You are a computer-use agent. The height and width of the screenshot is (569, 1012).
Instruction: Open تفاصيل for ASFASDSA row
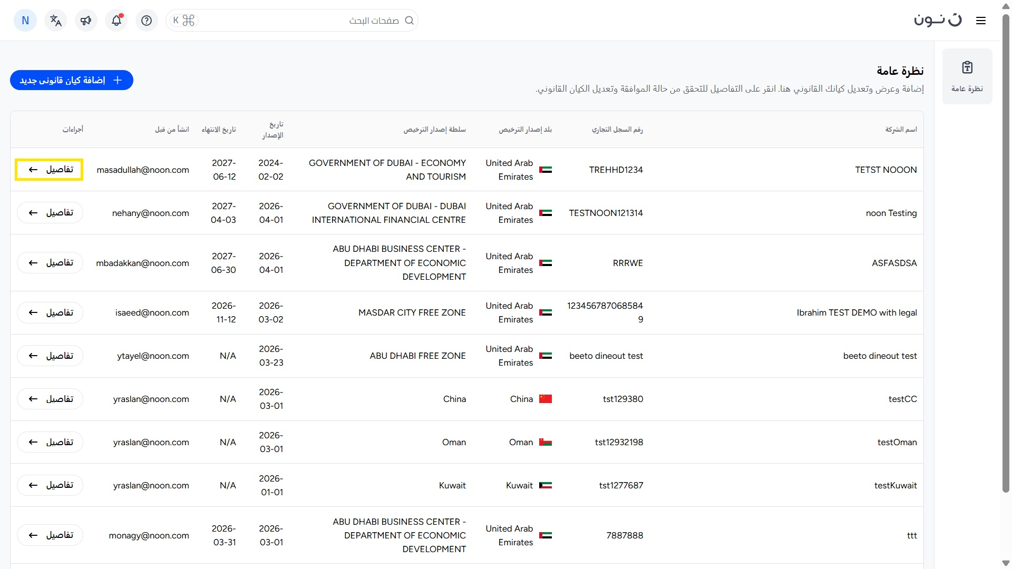50,263
